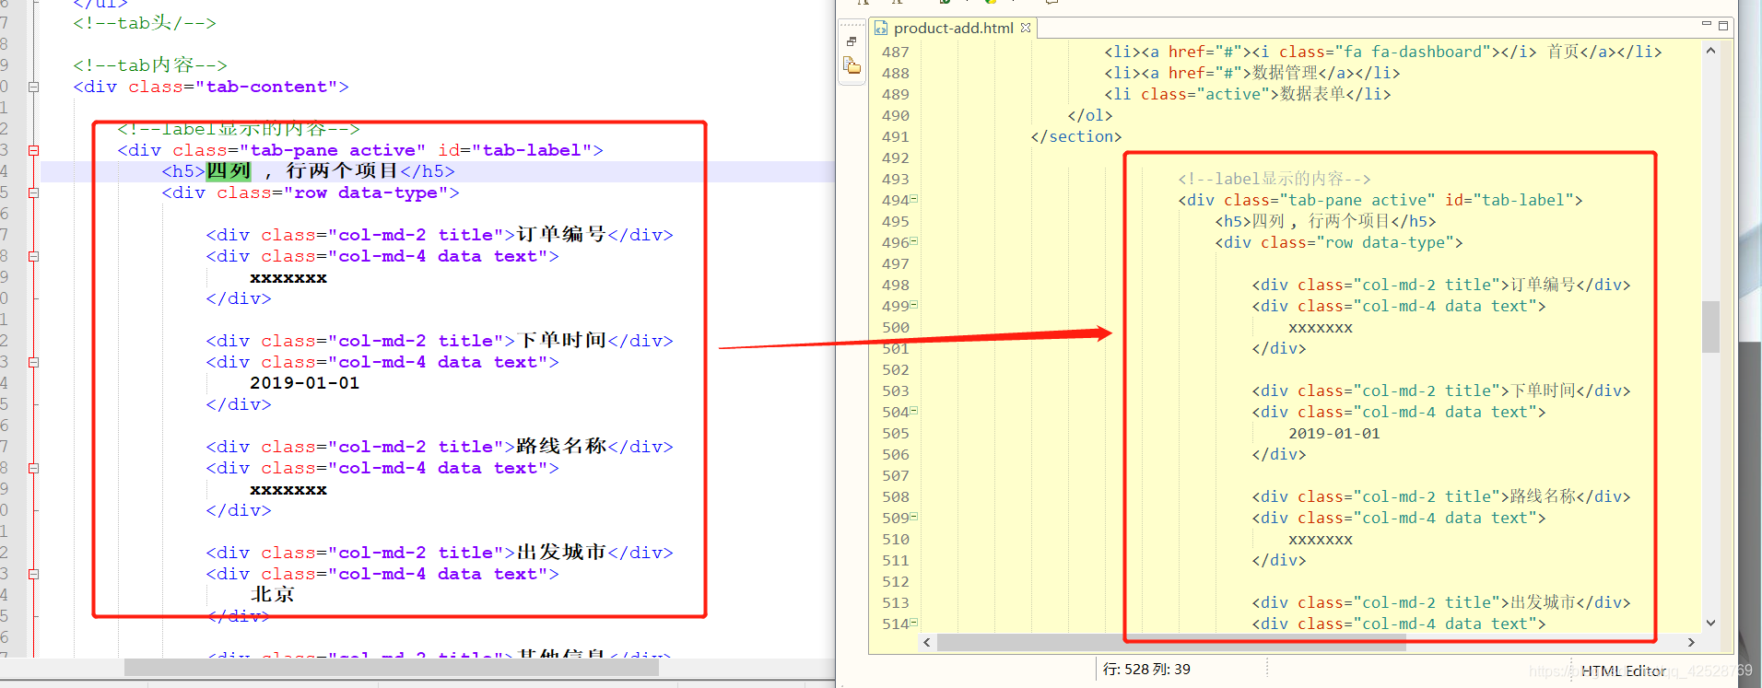Click '订单编号' title in left editor
This screenshot has width=1762, height=688.
561,234
